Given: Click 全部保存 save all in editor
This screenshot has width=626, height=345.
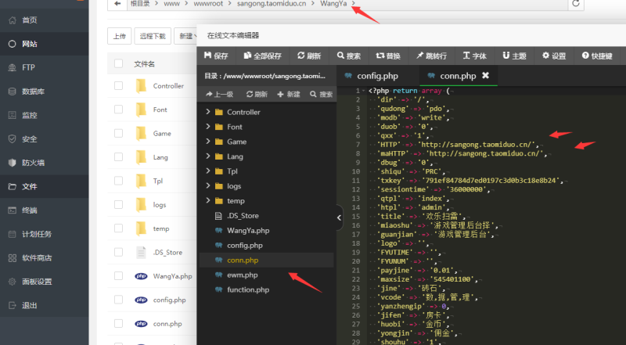Looking at the screenshot, I should click(263, 56).
